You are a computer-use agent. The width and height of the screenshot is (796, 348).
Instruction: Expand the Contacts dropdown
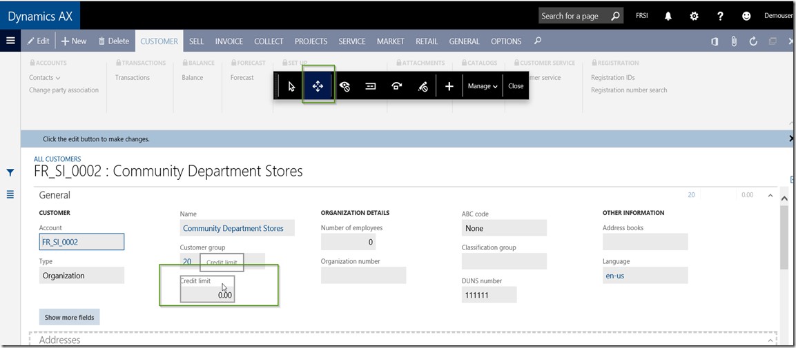pyautogui.click(x=45, y=77)
